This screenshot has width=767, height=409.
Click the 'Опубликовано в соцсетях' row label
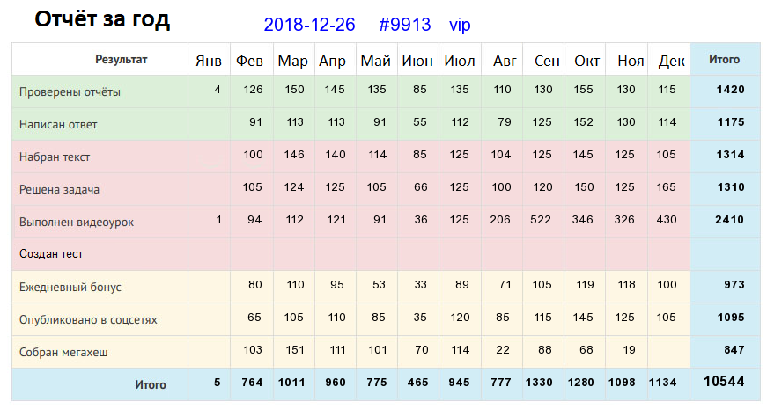(x=88, y=319)
